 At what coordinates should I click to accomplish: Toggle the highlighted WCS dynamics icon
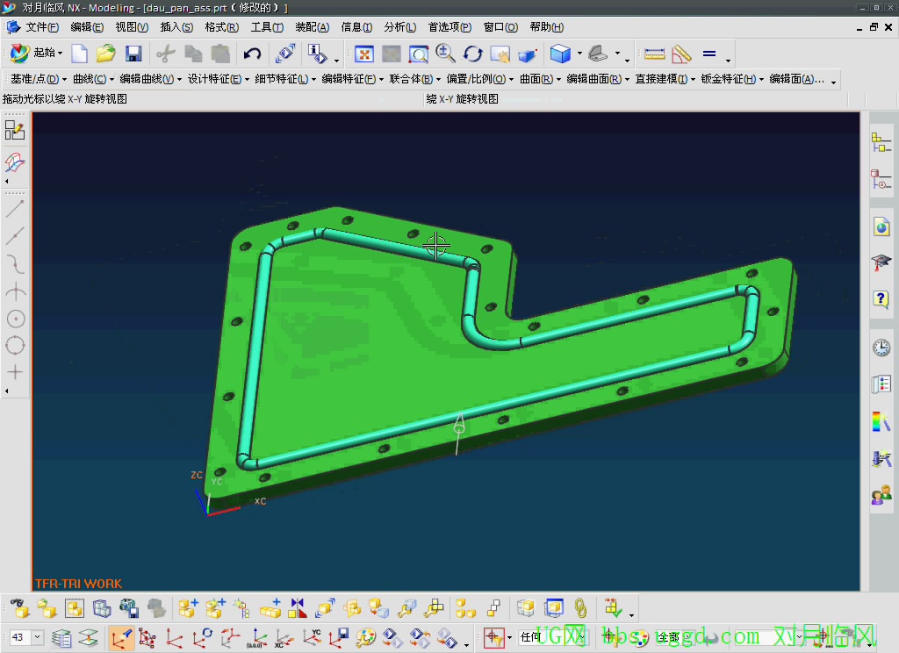click(121, 637)
